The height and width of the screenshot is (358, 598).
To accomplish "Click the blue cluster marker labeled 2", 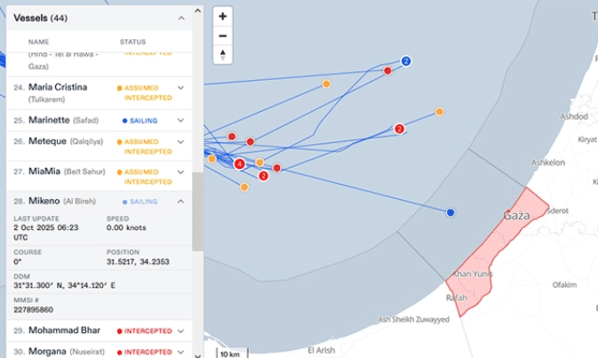I will 406,61.
